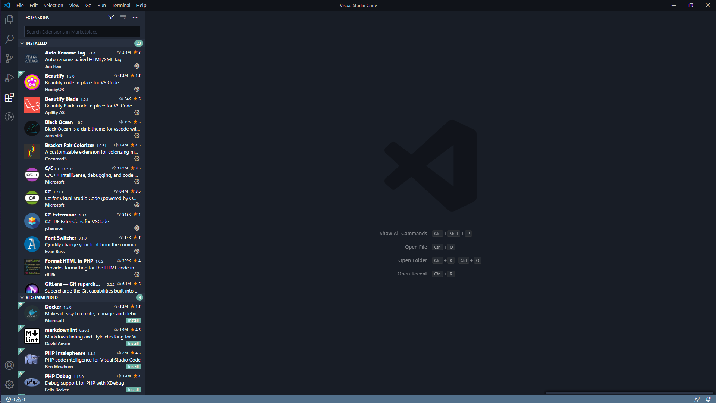Install the PHP Intelephense extension
This screenshot has width=716, height=403.
pyautogui.click(x=133, y=366)
